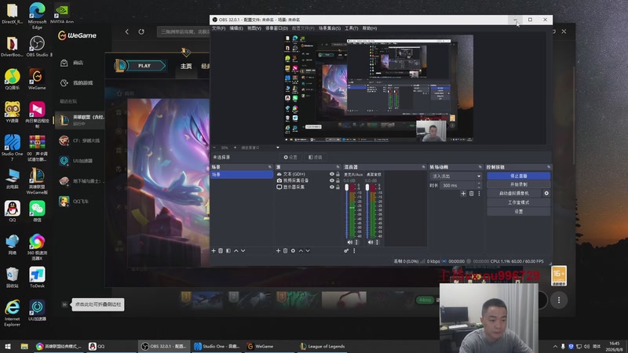The width and height of the screenshot is (628, 353).
Task: Refresh the WeGame page
Action: click(x=141, y=31)
